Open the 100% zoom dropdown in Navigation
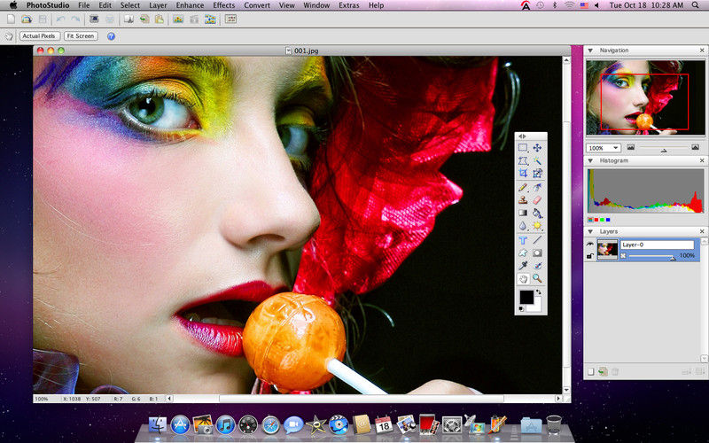 (603, 148)
